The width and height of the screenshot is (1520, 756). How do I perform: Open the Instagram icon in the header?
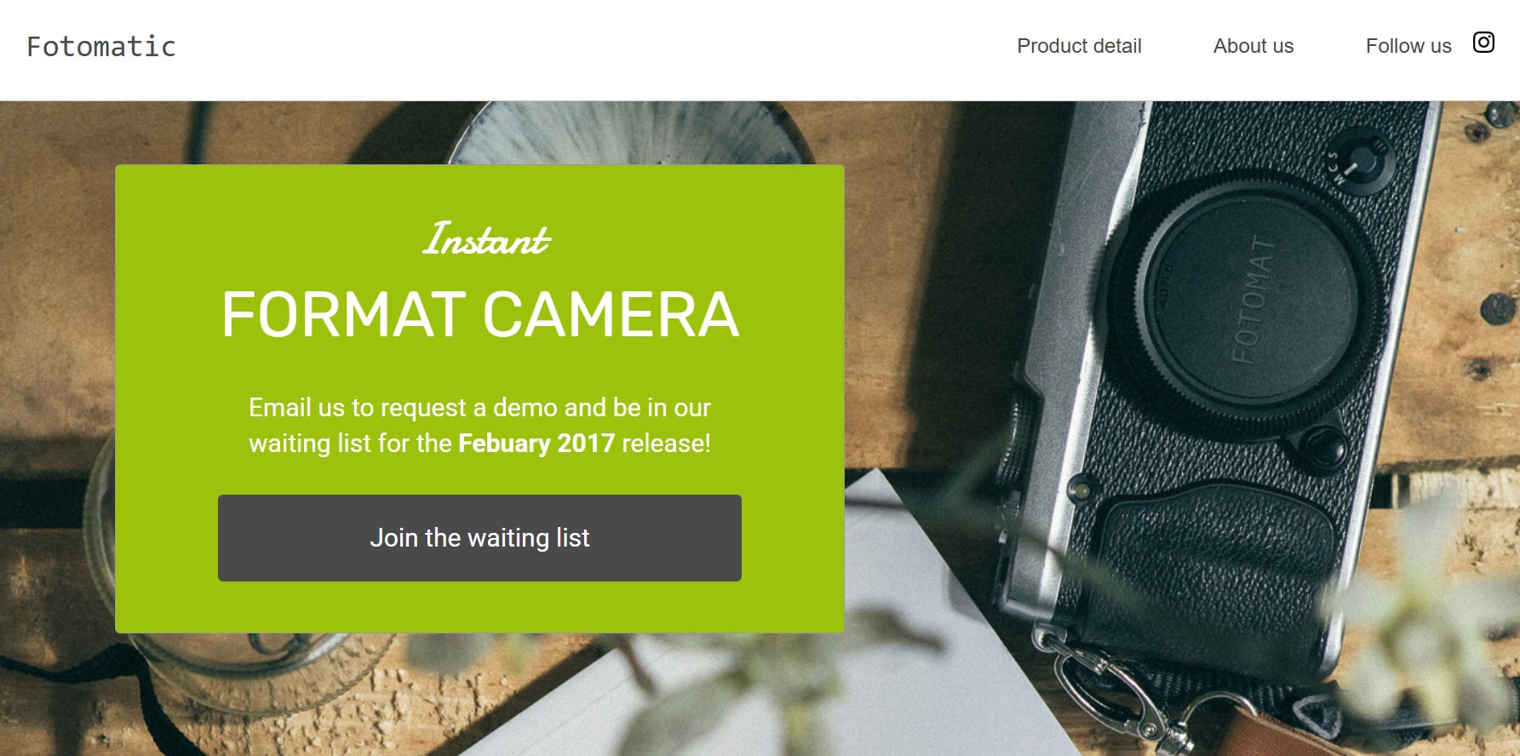coord(1483,43)
